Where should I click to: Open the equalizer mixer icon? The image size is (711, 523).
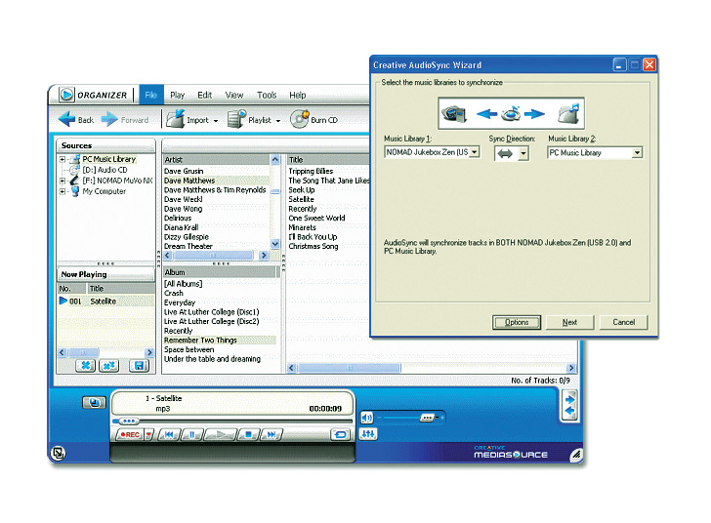tap(368, 434)
